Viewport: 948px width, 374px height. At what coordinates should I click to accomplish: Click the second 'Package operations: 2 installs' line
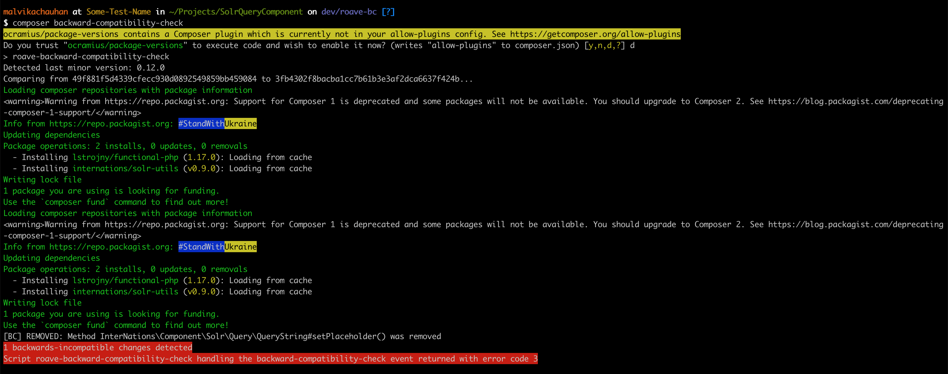[x=125, y=269]
